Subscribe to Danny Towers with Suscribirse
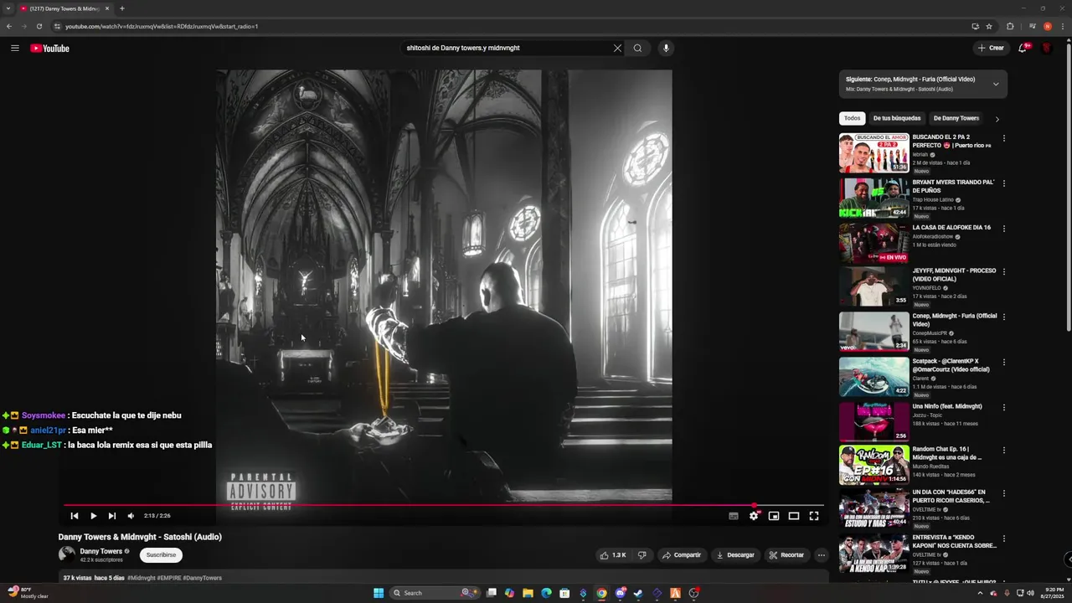This screenshot has width=1072, height=603. coord(161,554)
